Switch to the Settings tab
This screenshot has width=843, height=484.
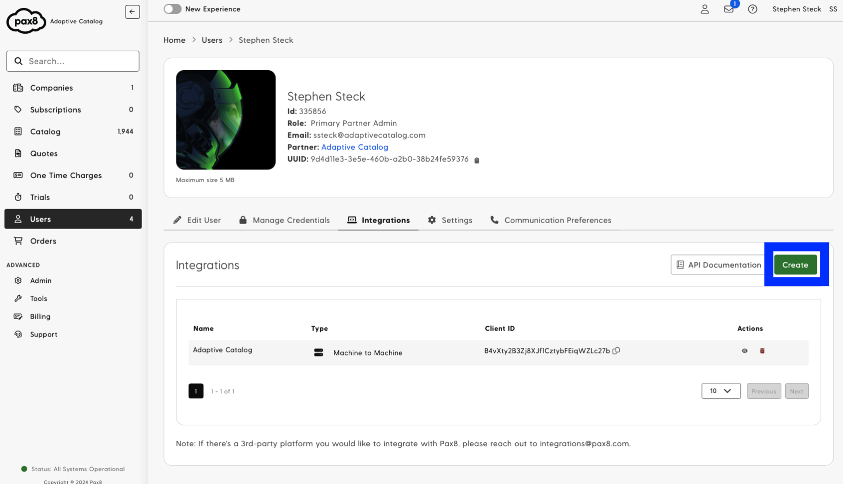[x=450, y=220]
